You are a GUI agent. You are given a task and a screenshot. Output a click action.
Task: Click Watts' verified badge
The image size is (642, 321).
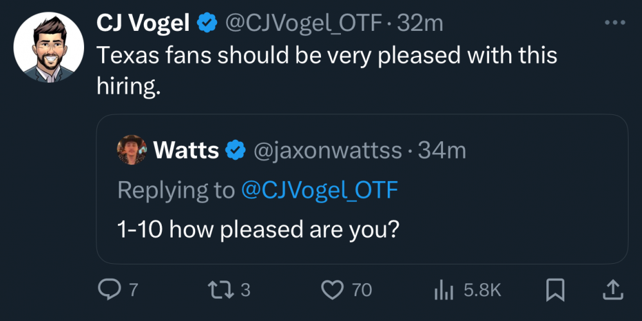coord(236,151)
